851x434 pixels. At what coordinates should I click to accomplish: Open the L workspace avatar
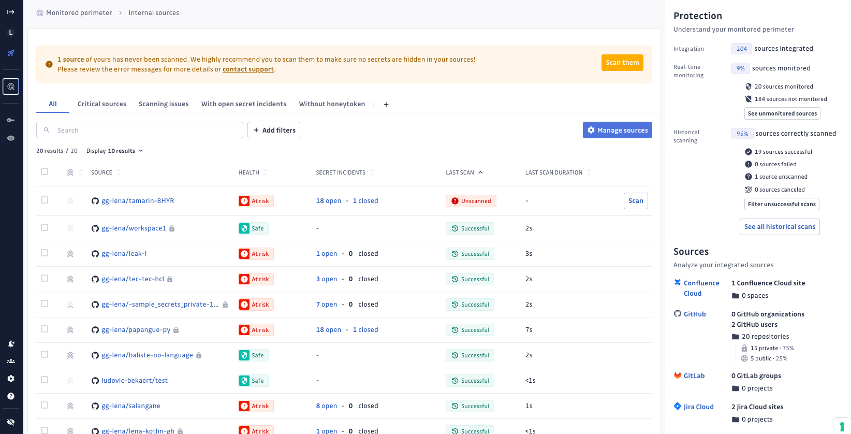[10, 33]
